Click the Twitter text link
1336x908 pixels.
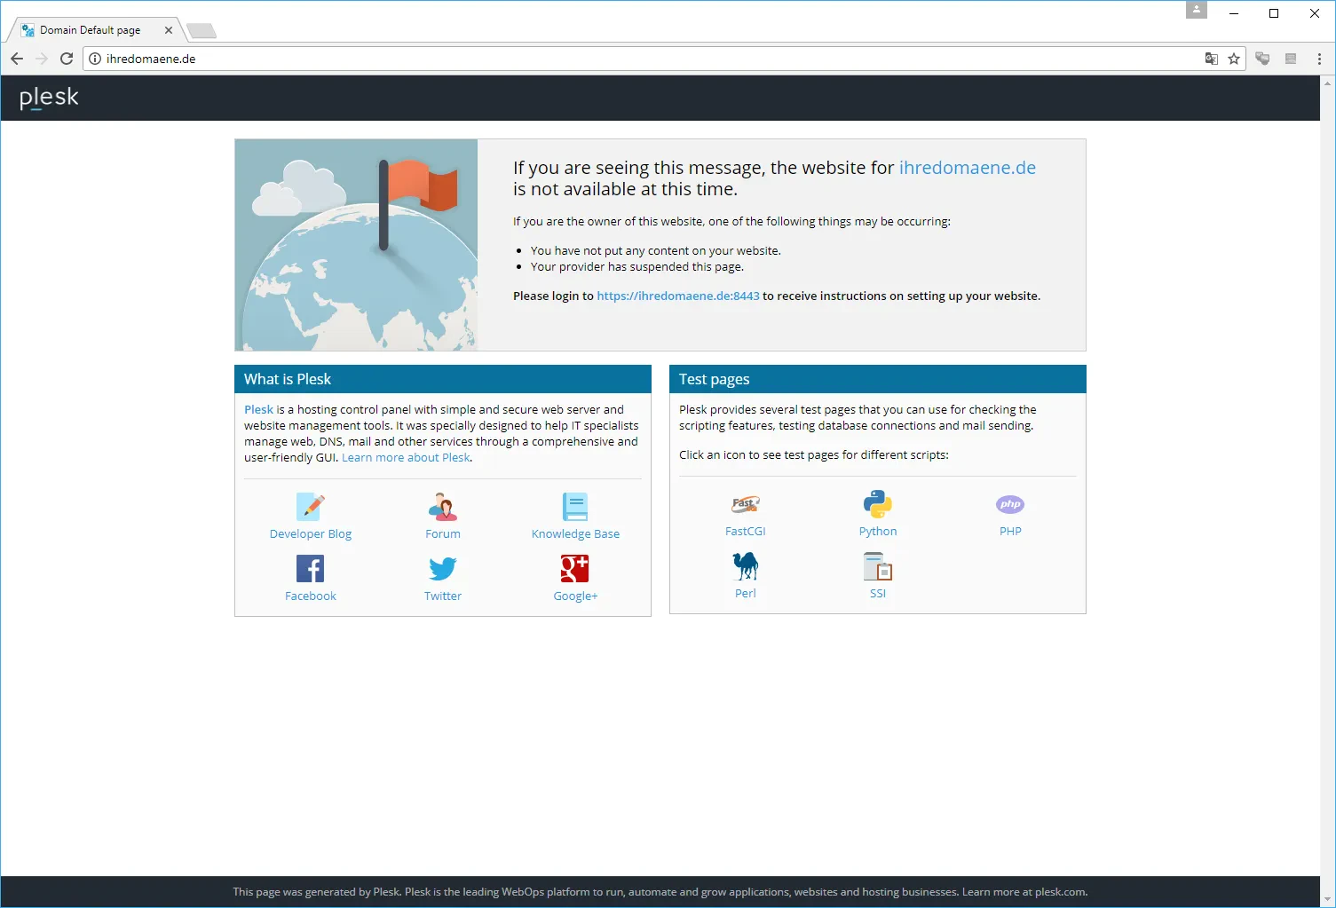[x=443, y=596]
